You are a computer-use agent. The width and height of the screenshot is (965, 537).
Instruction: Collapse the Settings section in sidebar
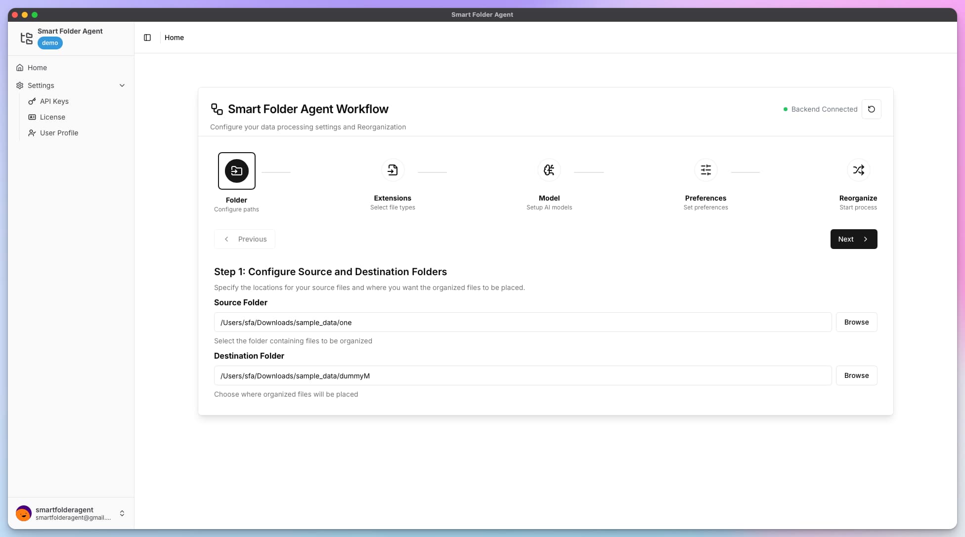point(122,85)
